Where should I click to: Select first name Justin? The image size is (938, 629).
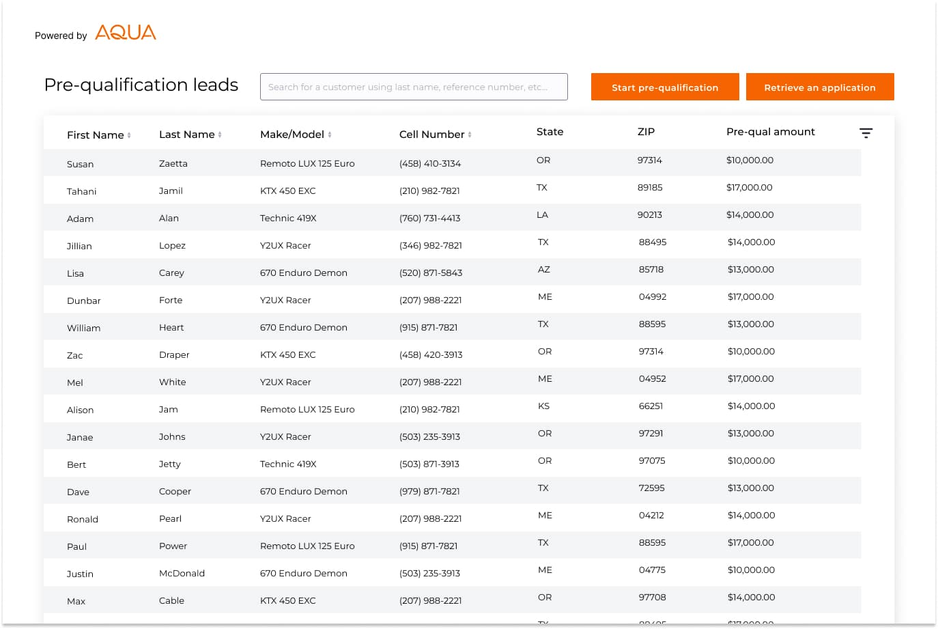coord(80,574)
